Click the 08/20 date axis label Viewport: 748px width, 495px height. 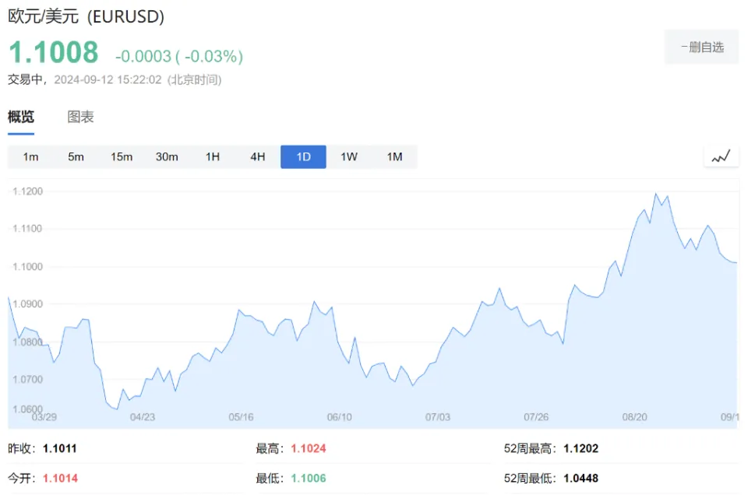[635, 417]
